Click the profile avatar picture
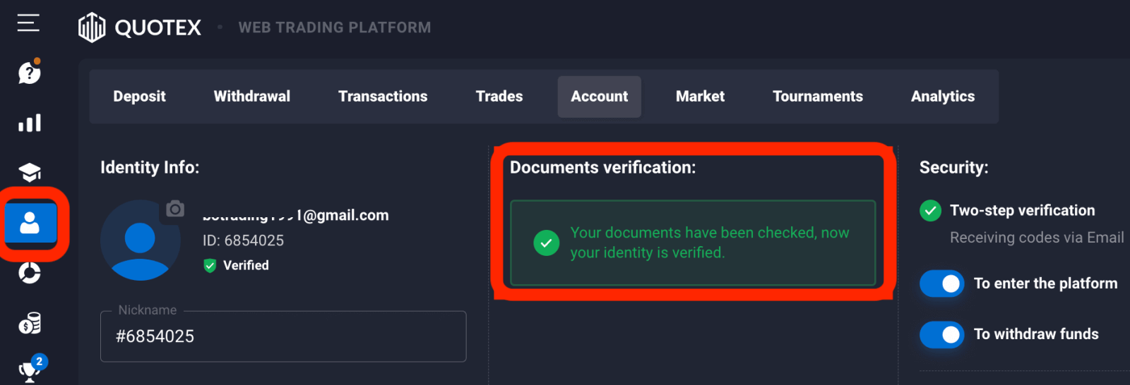The height and width of the screenshot is (385, 1130). 140,240
